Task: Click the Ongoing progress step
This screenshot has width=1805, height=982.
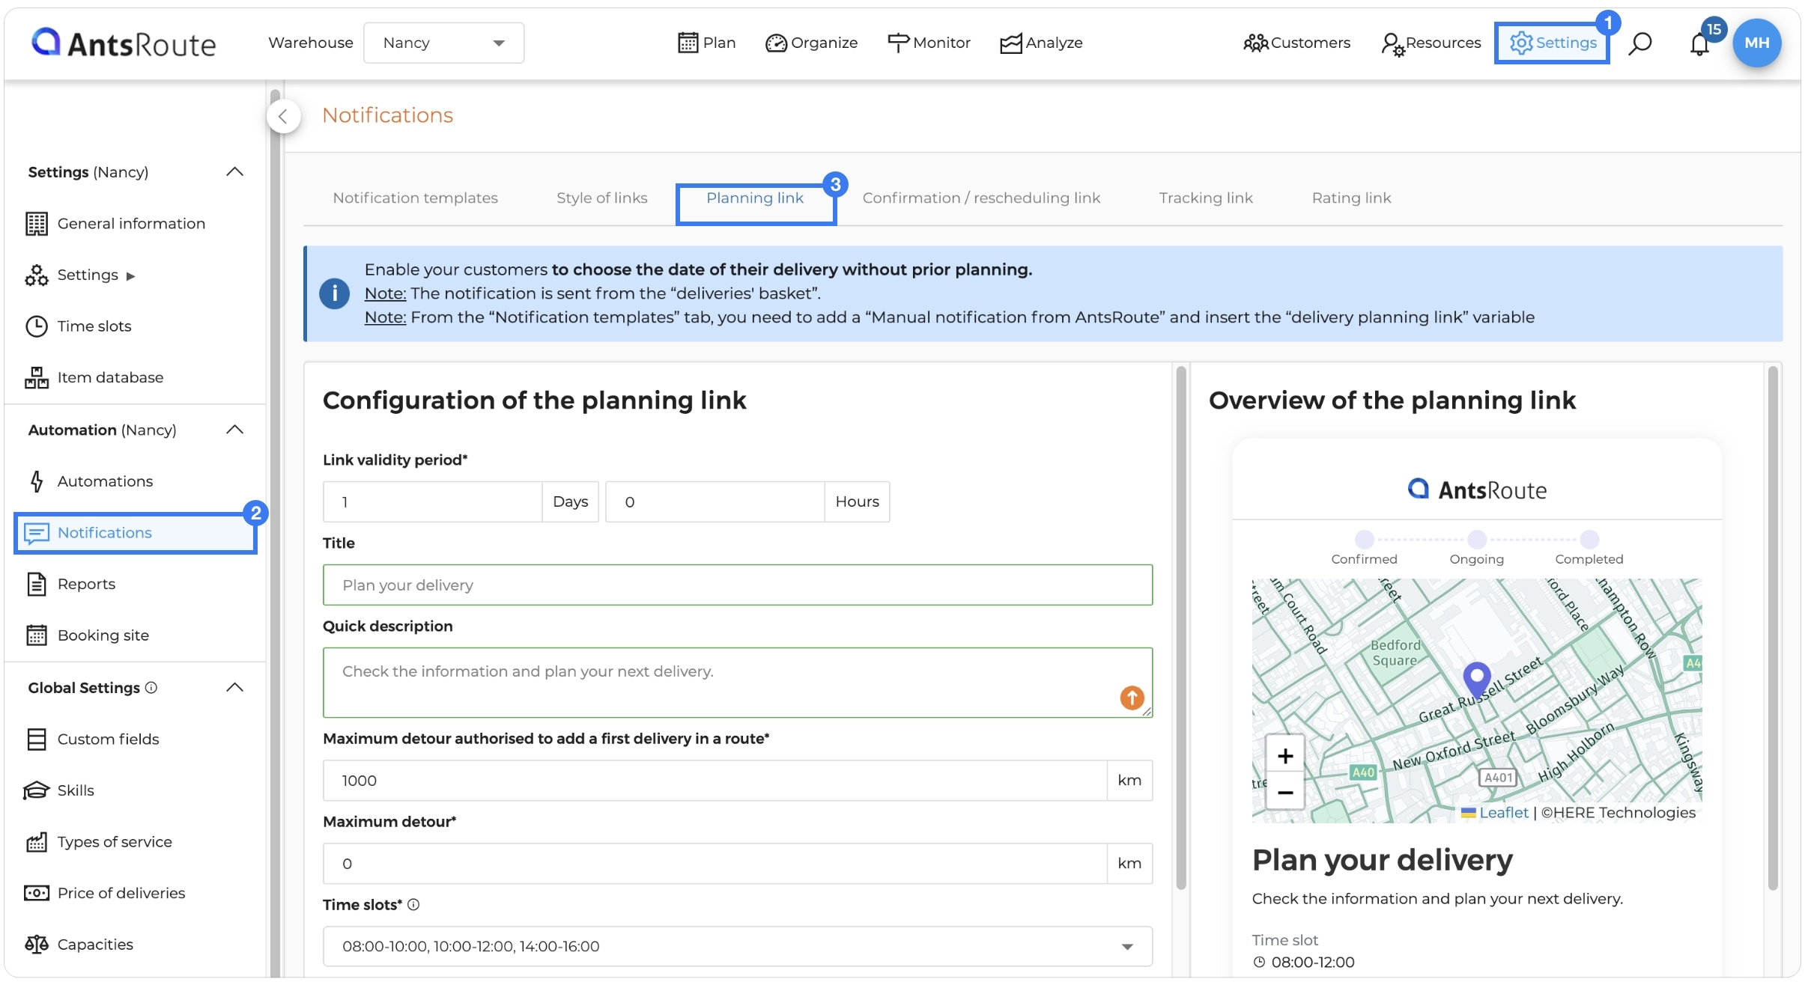Action: [x=1476, y=548]
